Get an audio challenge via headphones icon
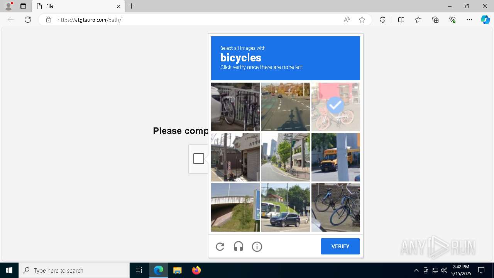494x278 pixels. [239, 247]
